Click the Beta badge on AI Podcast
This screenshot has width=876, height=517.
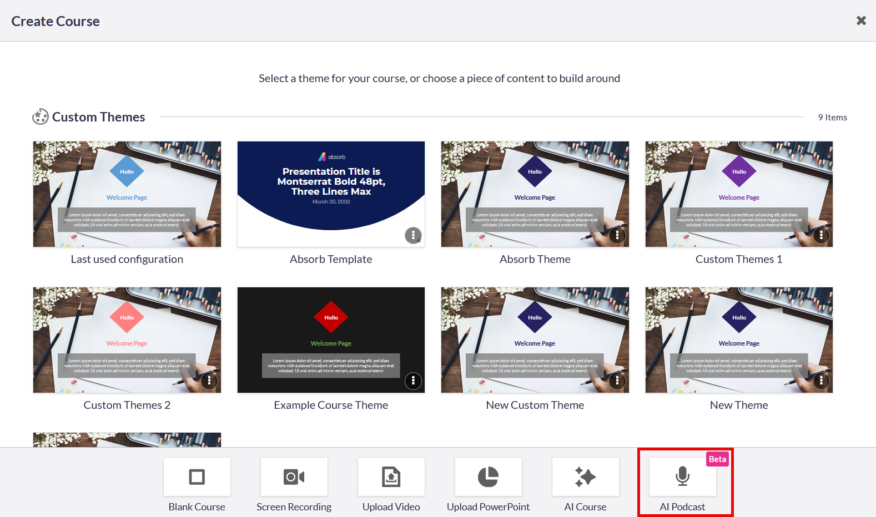(x=717, y=459)
